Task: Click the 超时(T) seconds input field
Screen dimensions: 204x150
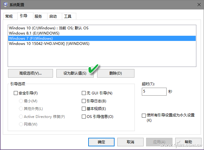Action: pyautogui.click(x=154, y=92)
